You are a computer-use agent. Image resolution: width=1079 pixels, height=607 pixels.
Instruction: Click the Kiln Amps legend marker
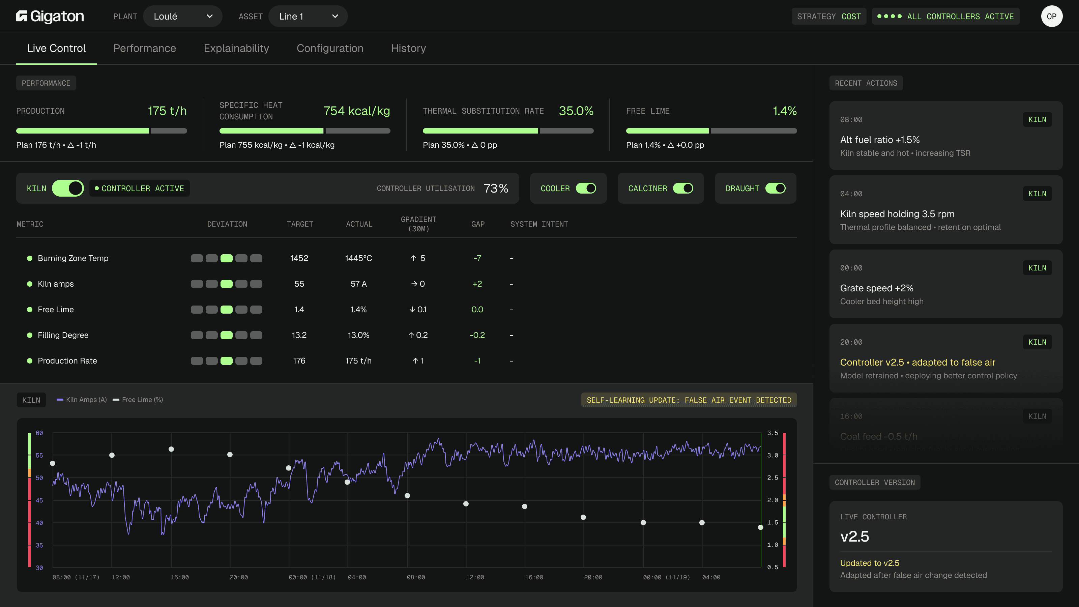coord(60,400)
